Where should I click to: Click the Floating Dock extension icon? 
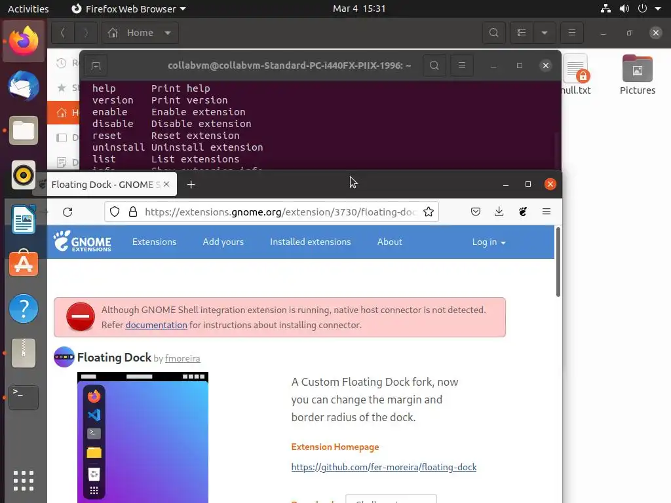coord(64,357)
